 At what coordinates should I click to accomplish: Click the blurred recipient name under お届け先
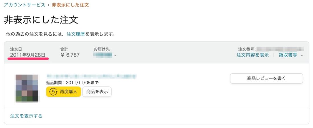pos(103,55)
